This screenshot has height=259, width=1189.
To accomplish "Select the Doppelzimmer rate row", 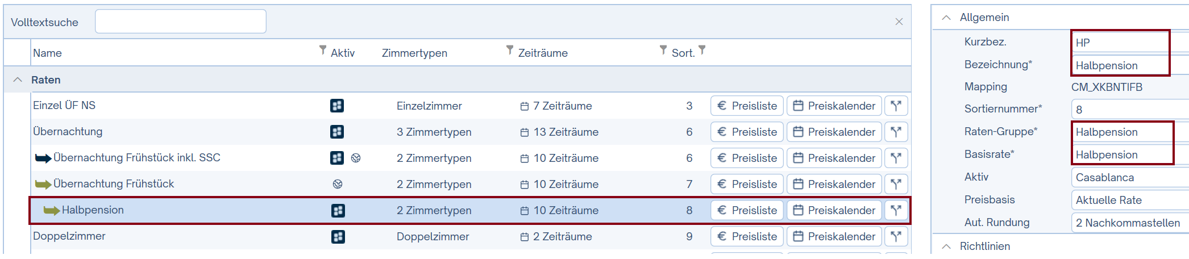I will click(171, 236).
